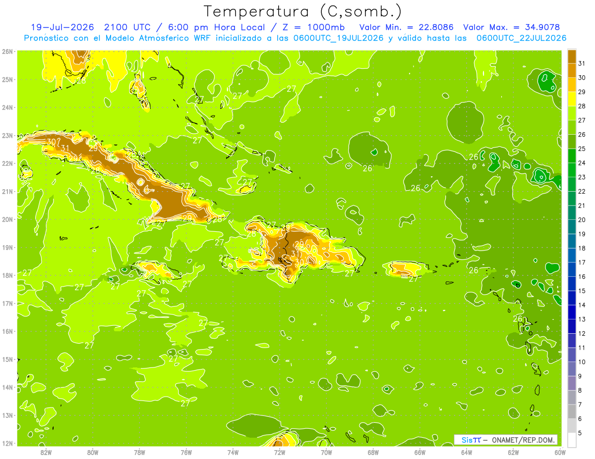Click the white swatch below legend value 5
Viewport: 595px width, 459px height.
click(x=572, y=440)
